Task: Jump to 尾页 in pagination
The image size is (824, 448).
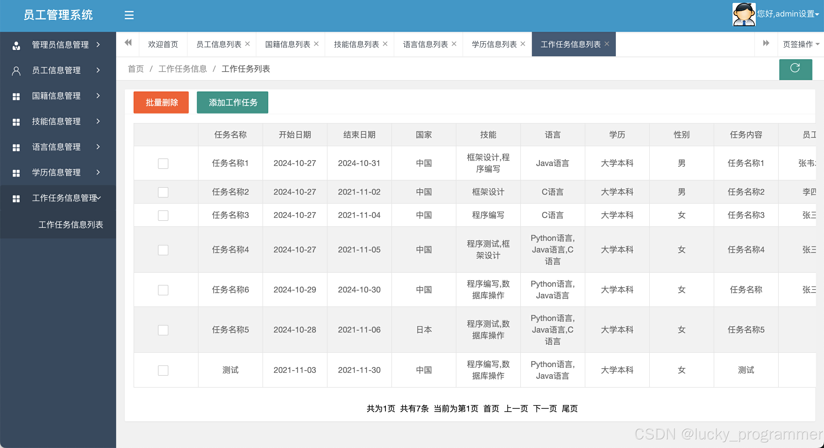Action: point(570,408)
